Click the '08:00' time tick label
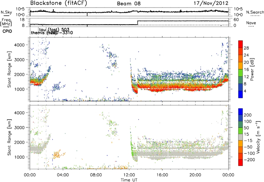This screenshot has width=264, height=182. 96,175
